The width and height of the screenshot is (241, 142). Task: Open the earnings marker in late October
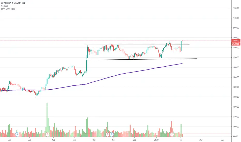pyautogui.click(x=107, y=135)
